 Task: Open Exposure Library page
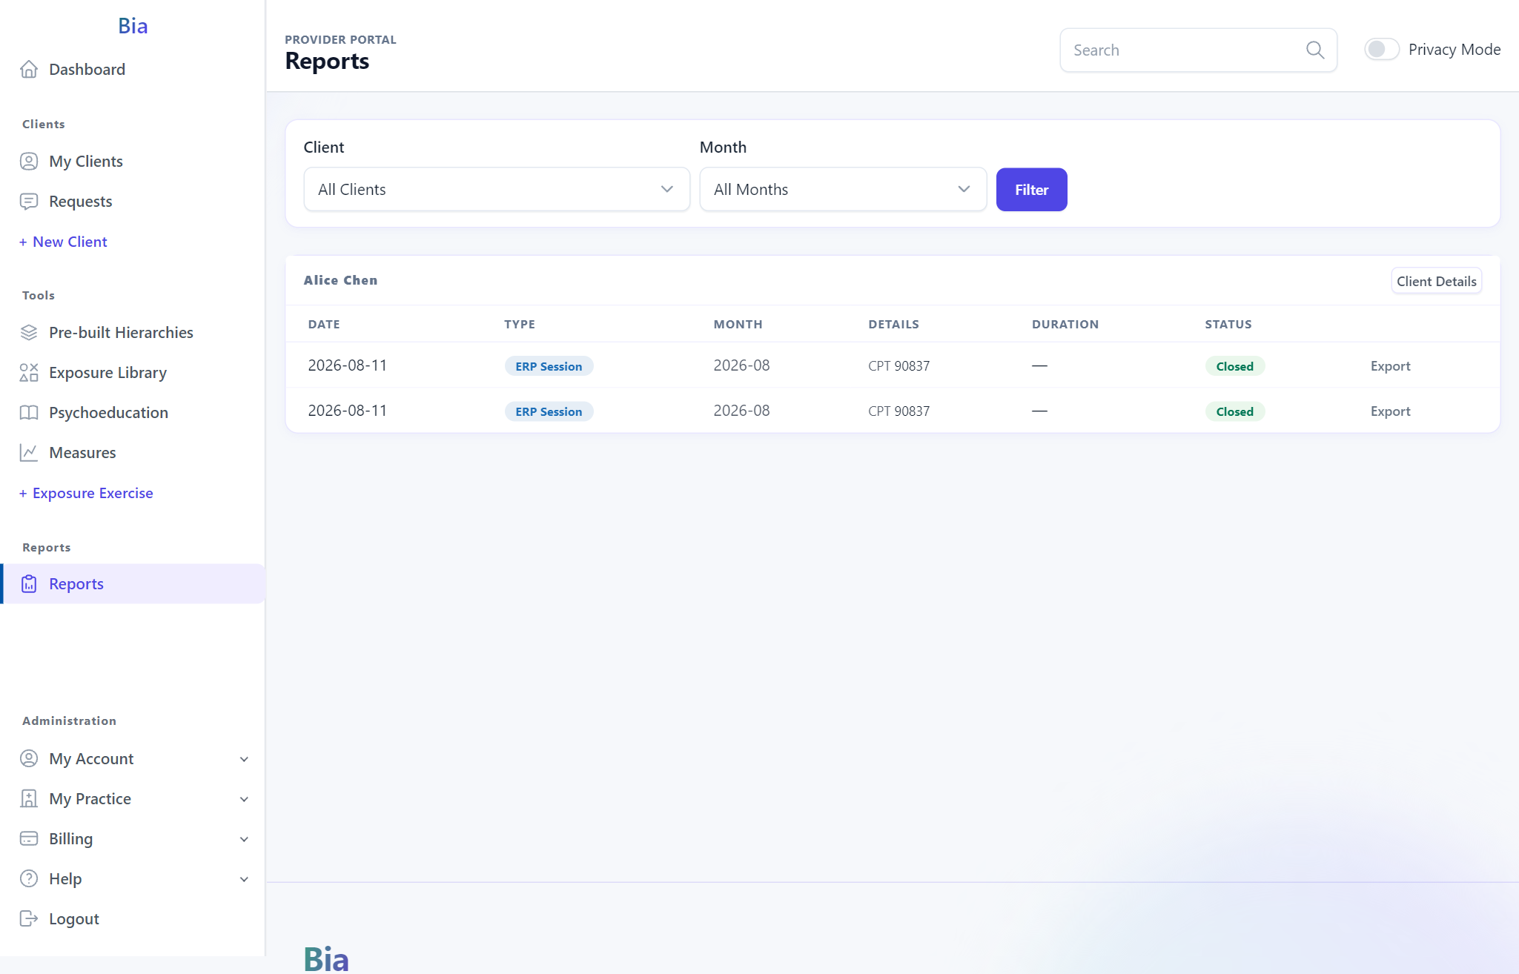coord(133,372)
